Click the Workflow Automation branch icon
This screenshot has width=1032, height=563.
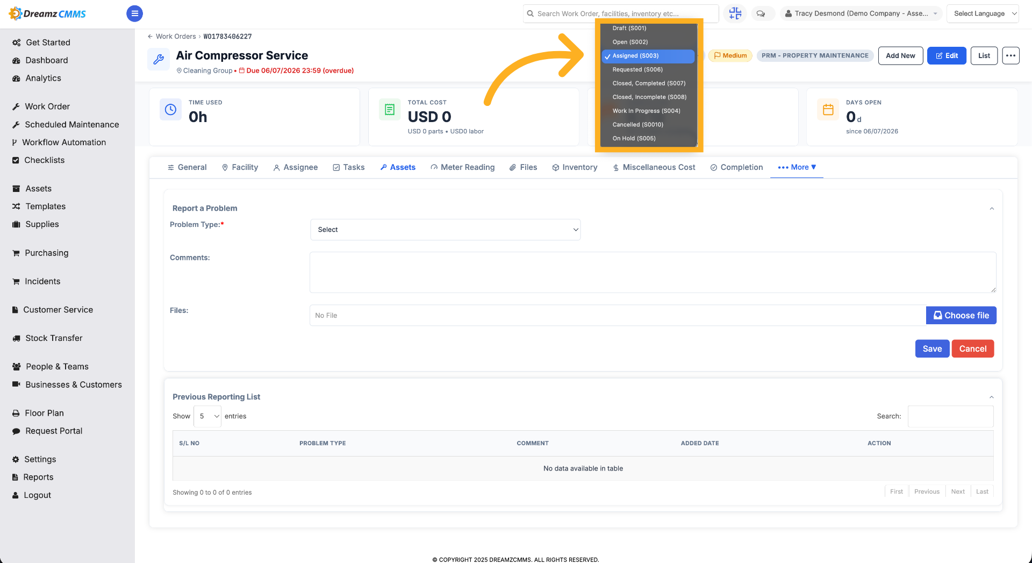tap(15, 142)
